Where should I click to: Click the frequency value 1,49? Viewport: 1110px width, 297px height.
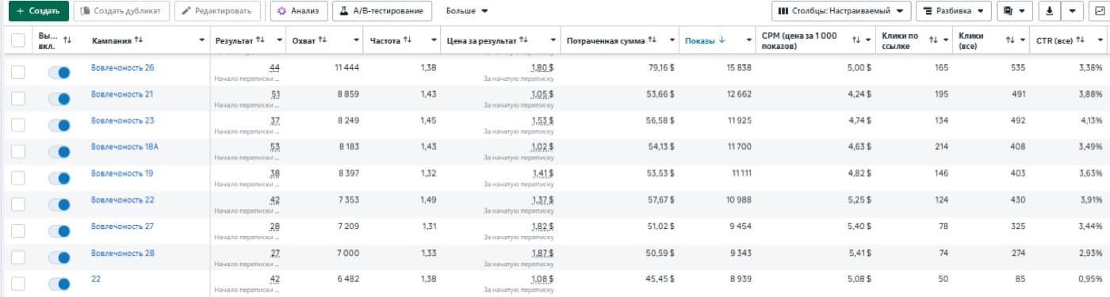[x=427, y=200]
